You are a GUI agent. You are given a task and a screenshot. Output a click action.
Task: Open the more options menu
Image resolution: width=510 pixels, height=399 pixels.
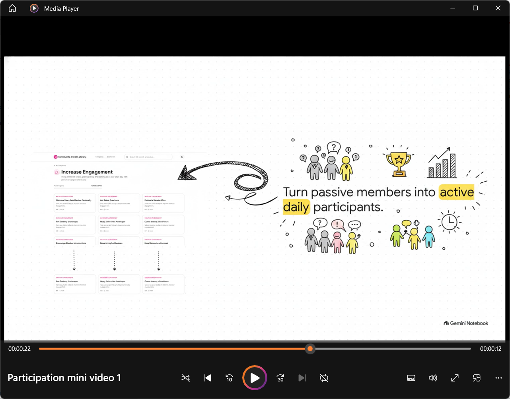pos(498,378)
